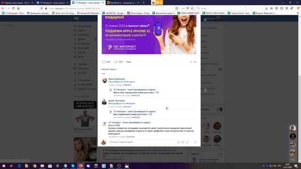Reply to Денис Светлаков's comment
The width and height of the screenshot is (301, 169).
point(127,107)
